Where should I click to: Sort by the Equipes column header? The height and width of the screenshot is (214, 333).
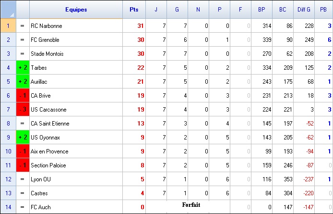pos(76,10)
